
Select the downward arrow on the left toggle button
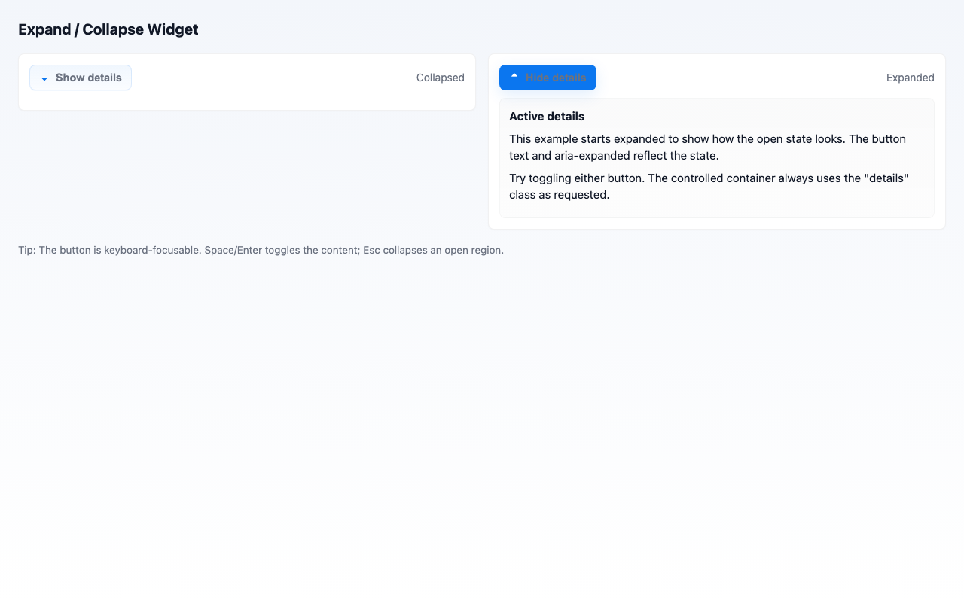pos(44,78)
